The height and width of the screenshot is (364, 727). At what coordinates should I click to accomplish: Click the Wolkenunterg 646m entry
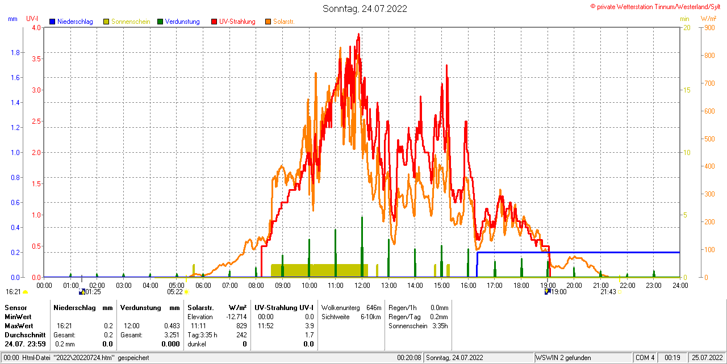(x=351, y=307)
